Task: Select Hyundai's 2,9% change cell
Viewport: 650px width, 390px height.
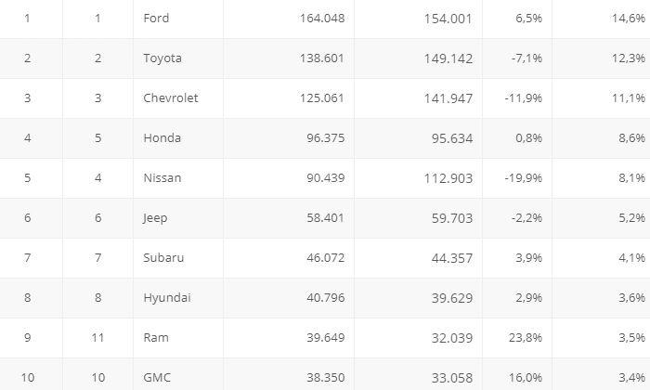Action: tap(529, 298)
